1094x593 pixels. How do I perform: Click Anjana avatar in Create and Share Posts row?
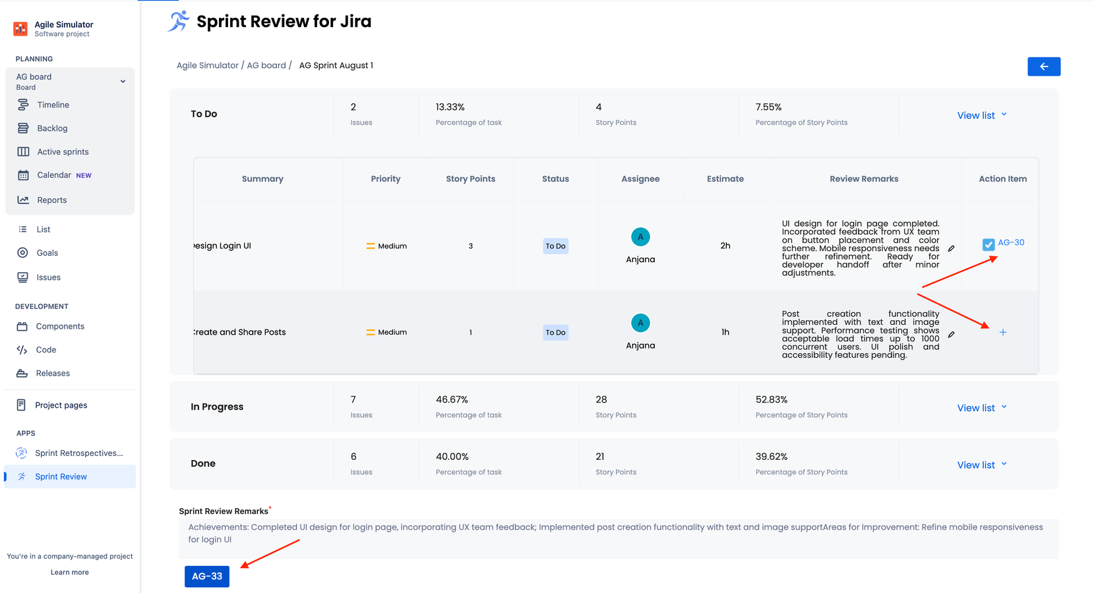pos(640,323)
